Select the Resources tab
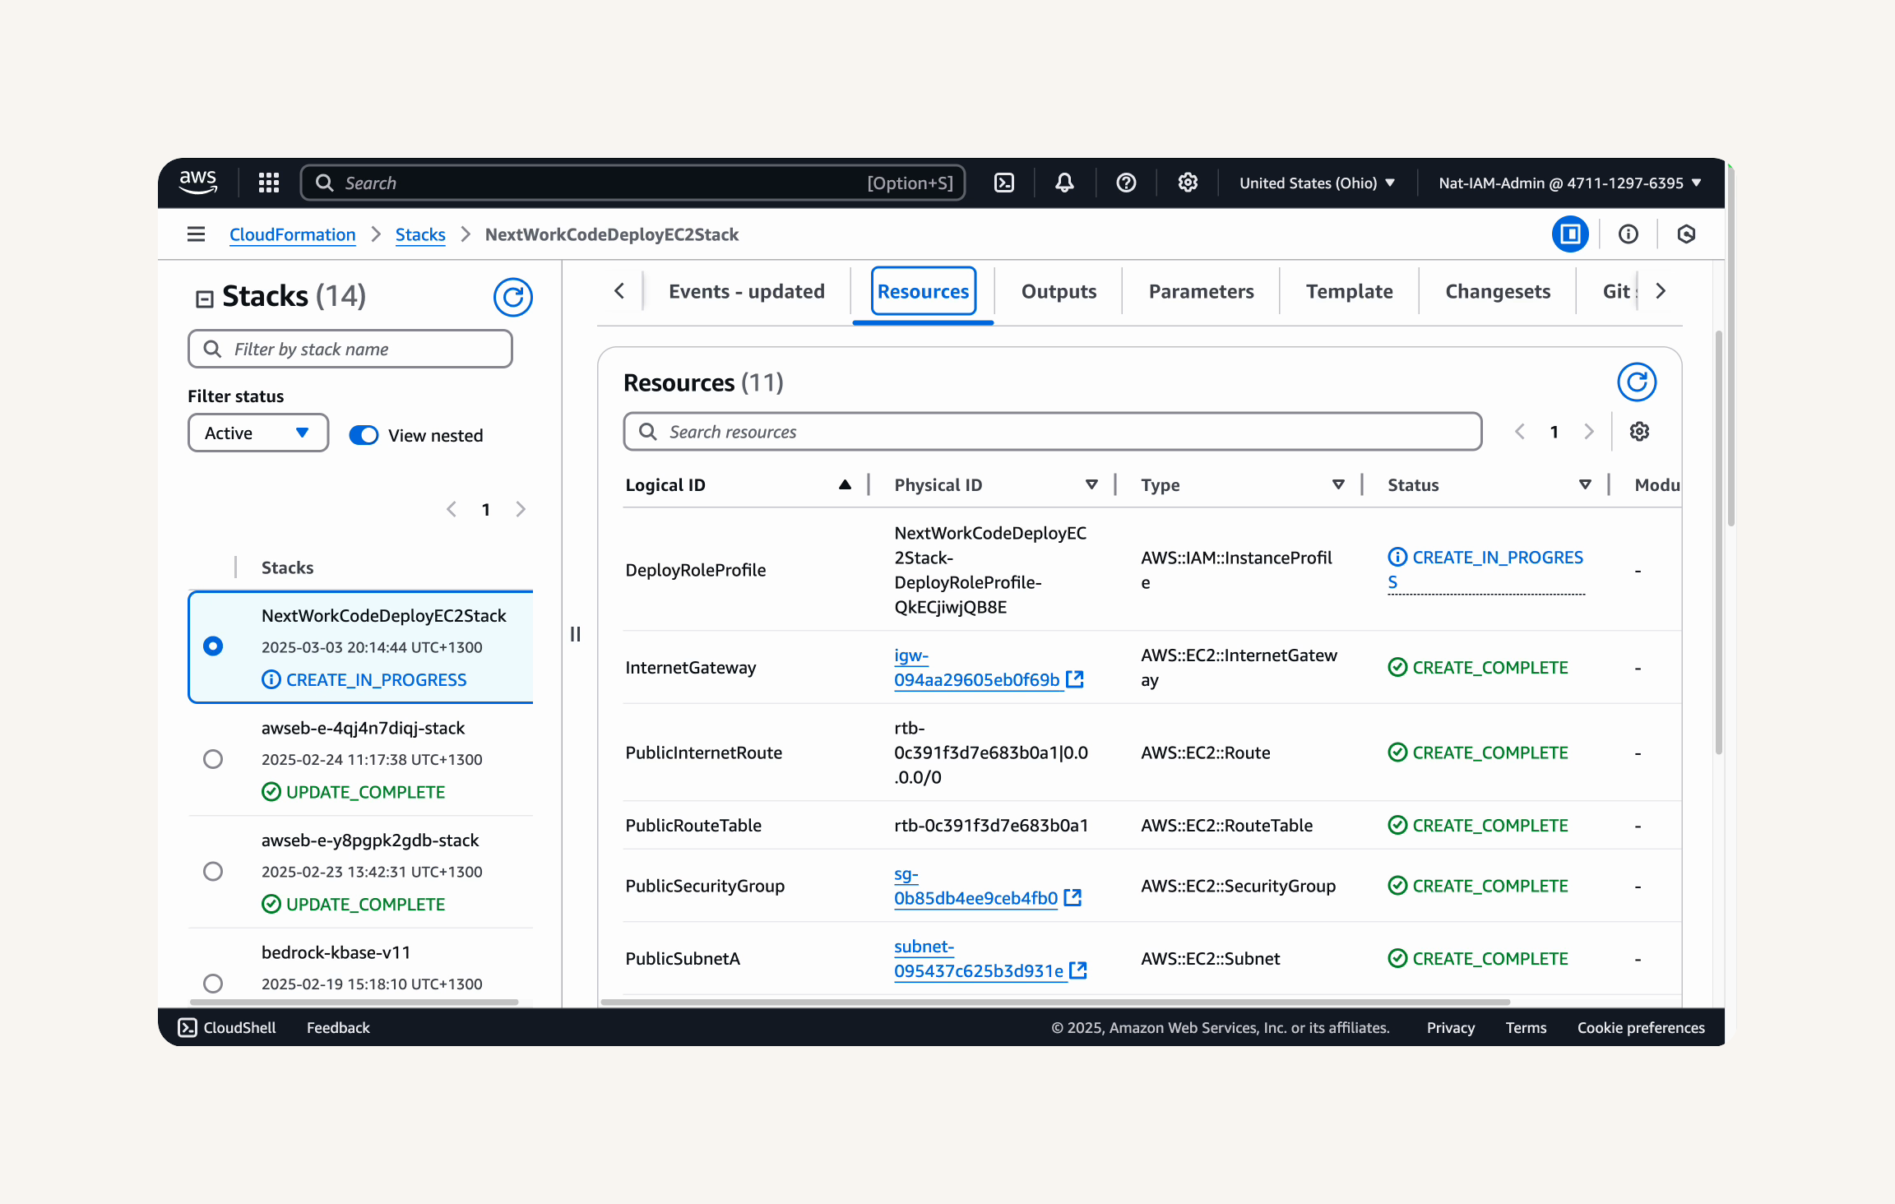 (x=923, y=291)
